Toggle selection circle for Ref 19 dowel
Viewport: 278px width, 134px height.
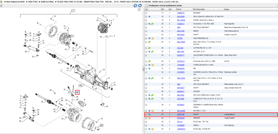[146, 20]
